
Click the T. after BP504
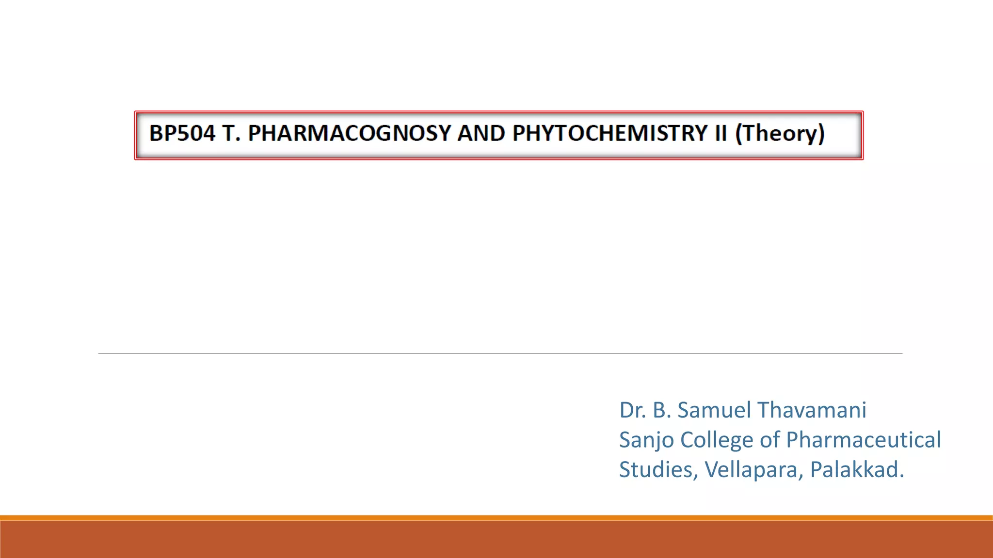pos(231,133)
